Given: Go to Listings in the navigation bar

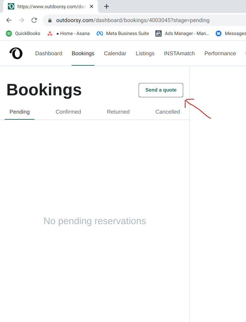Looking at the screenshot, I should click(x=145, y=53).
